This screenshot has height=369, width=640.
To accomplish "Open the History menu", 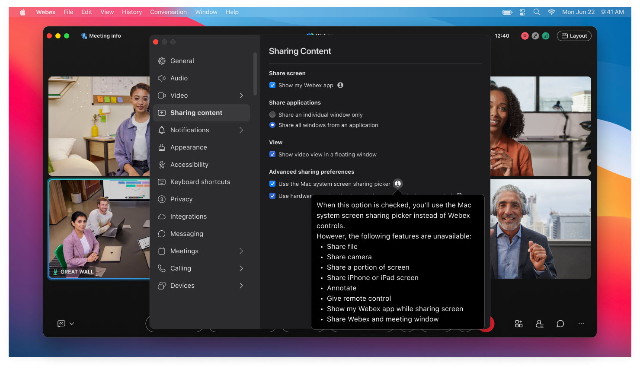I will click(132, 12).
